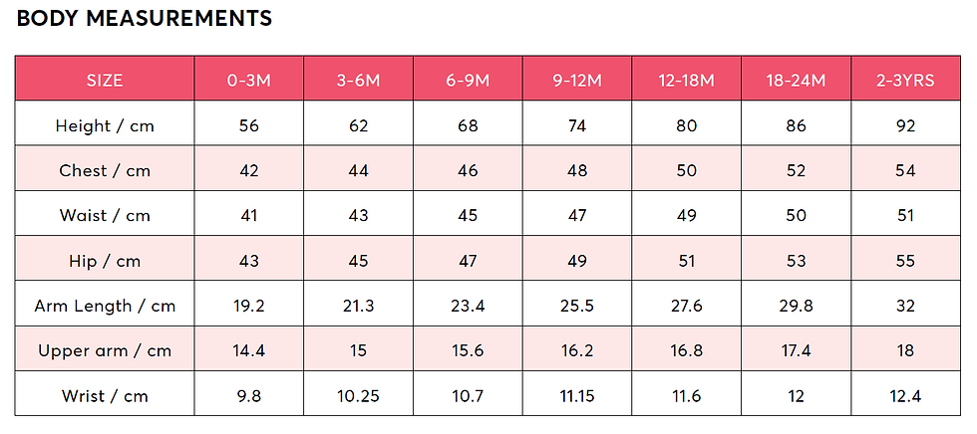Click the Wrist / cm row label

pos(105,396)
